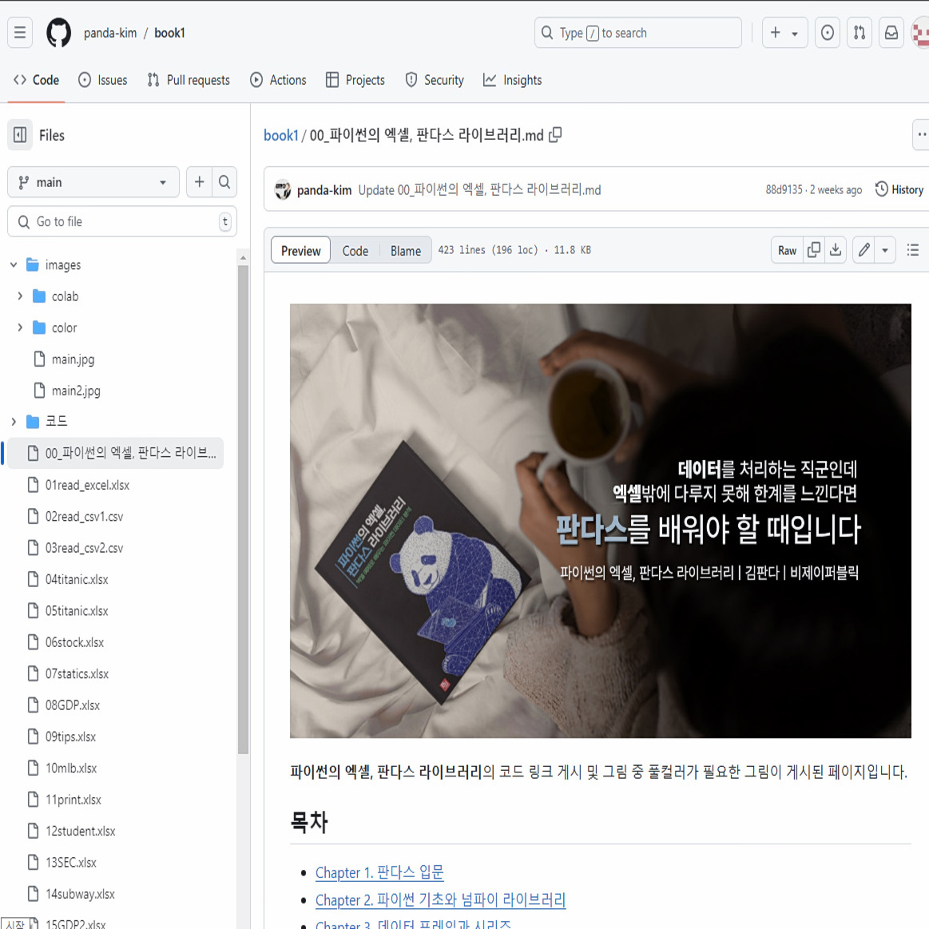Screen dimensions: 929x929
Task: Copy the file path to clipboard
Action: click(555, 135)
